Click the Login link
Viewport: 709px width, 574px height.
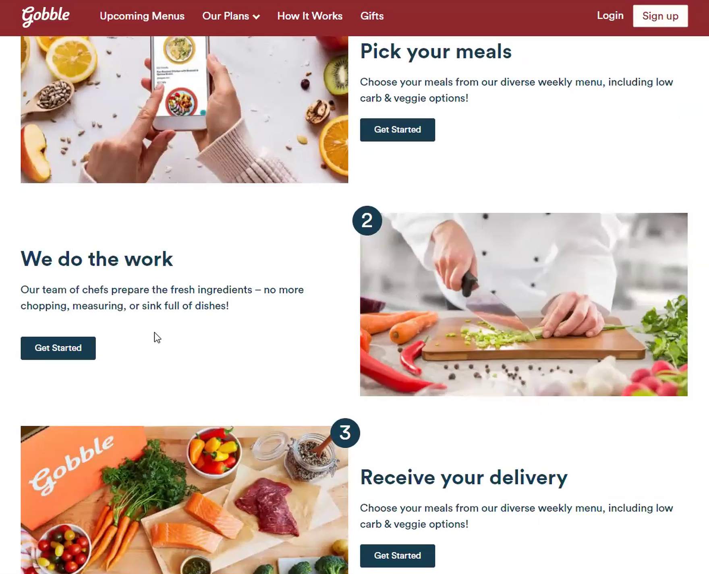[x=610, y=16]
